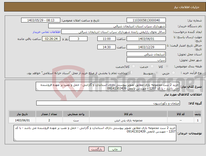The height and width of the screenshot is (156, 206).
Task: Click the اطلاعات کالاهای مورد نیاز section heading
Action: 183,94
